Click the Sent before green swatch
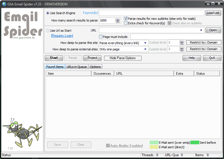Viewport: 224px width, 159px height. 195,143
